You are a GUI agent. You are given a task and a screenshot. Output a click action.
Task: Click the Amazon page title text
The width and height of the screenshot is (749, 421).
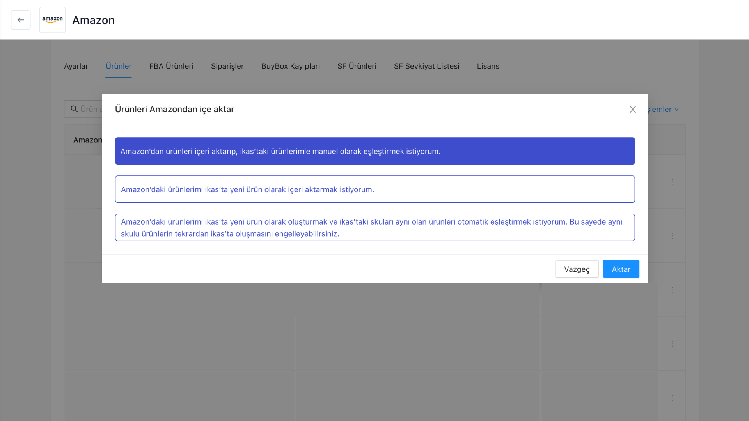pos(94,20)
